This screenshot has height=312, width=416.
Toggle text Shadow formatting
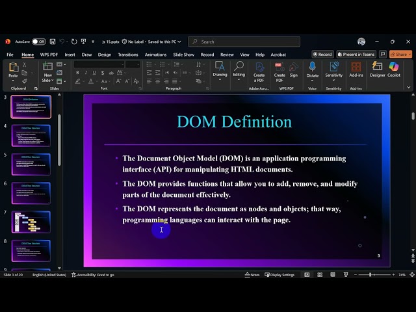pos(103,73)
